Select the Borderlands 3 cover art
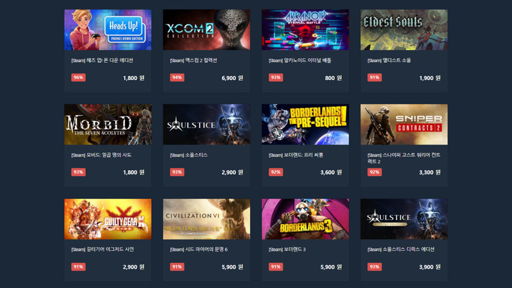This screenshot has height=288, width=512. [305, 219]
